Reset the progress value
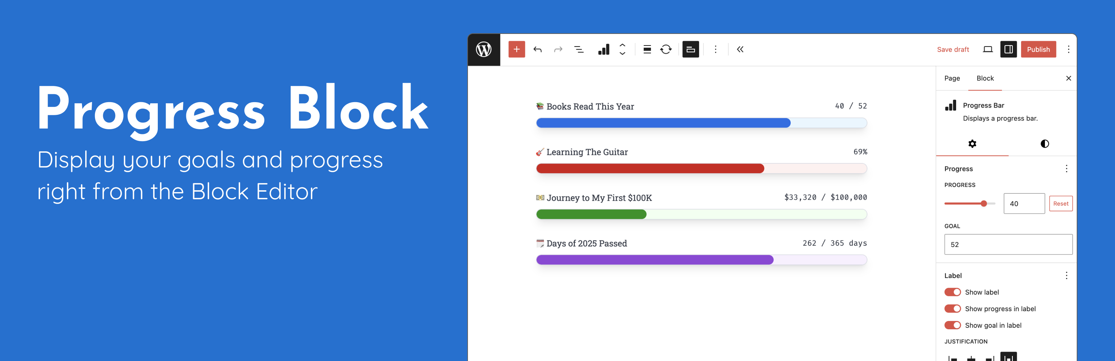Image resolution: width=1115 pixels, height=361 pixels. [x=1060, y=204]
